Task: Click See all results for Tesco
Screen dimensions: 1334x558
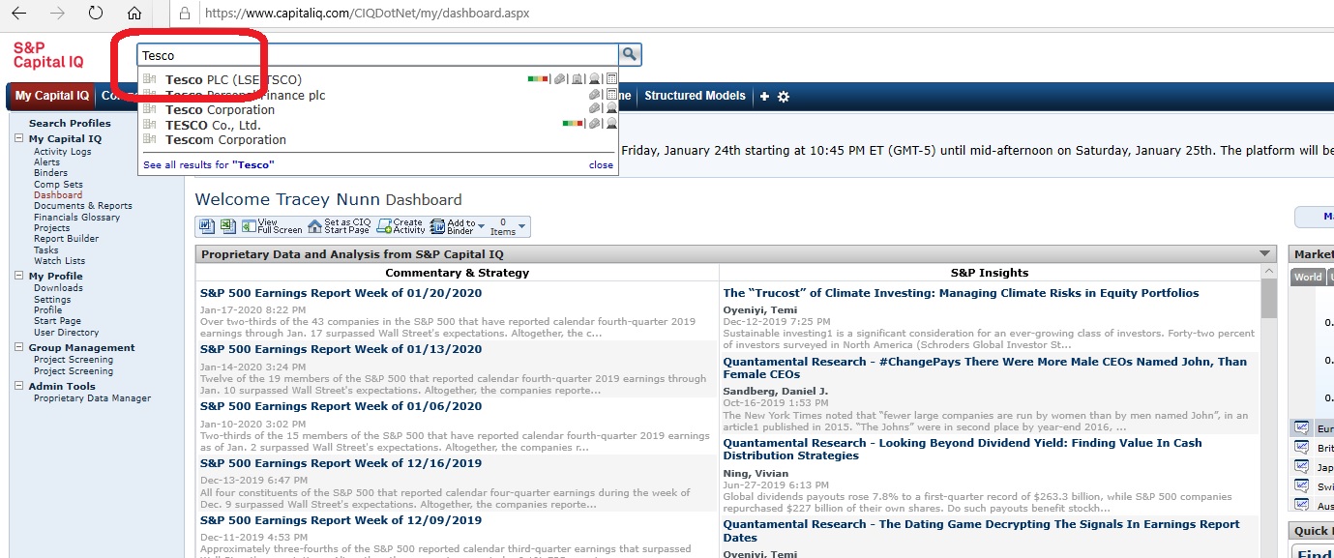Action: point(208,165)
